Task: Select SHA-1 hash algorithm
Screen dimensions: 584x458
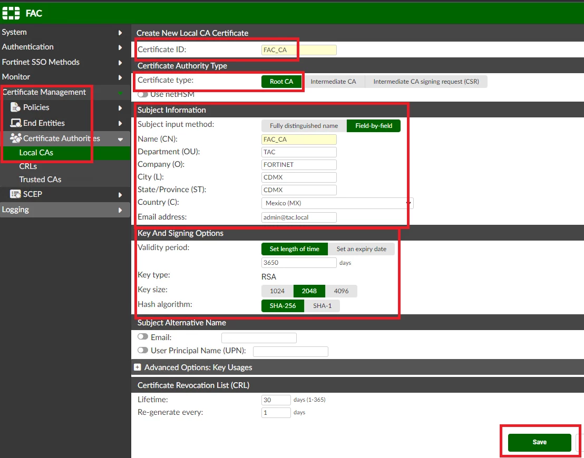Action: pos(322,306)
